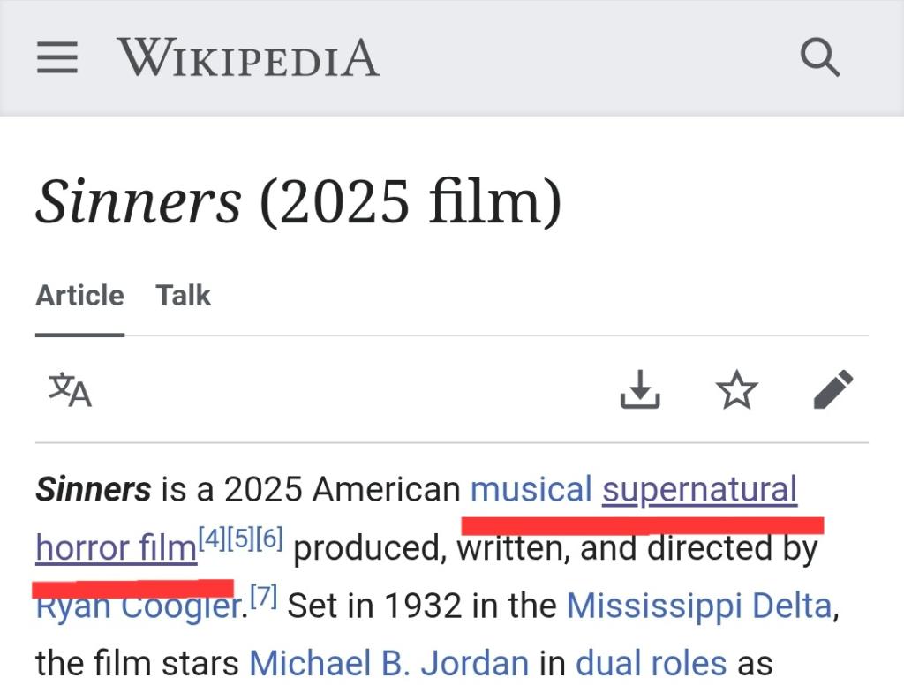Download the article with download icon
Viewport: 904px width, 693px height.
click(x=640, y=389)
